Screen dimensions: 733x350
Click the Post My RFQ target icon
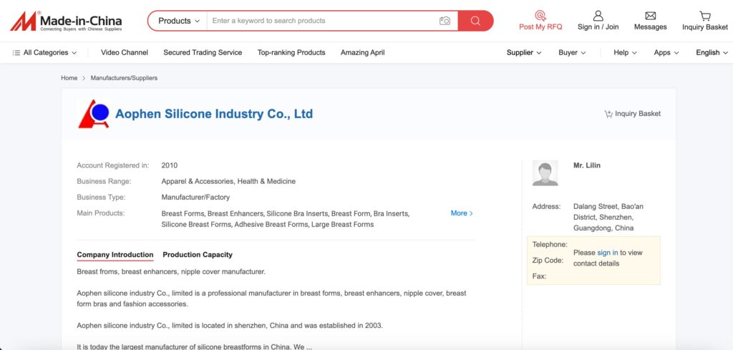click(x=540, y=16)
